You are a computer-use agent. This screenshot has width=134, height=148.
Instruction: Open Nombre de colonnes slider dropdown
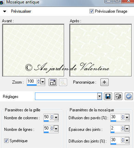(x=56, y=117)
